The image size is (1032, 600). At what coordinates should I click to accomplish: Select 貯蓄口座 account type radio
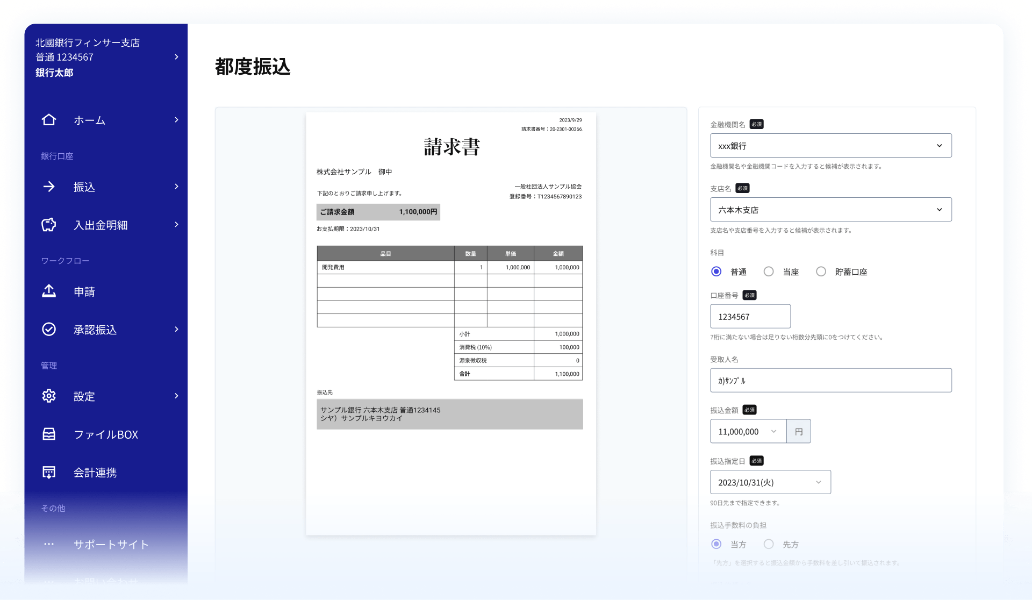point(821,272)
